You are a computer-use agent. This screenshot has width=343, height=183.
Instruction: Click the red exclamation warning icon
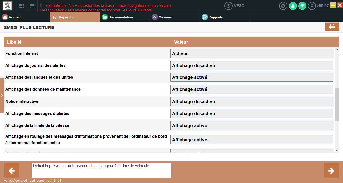41,5
